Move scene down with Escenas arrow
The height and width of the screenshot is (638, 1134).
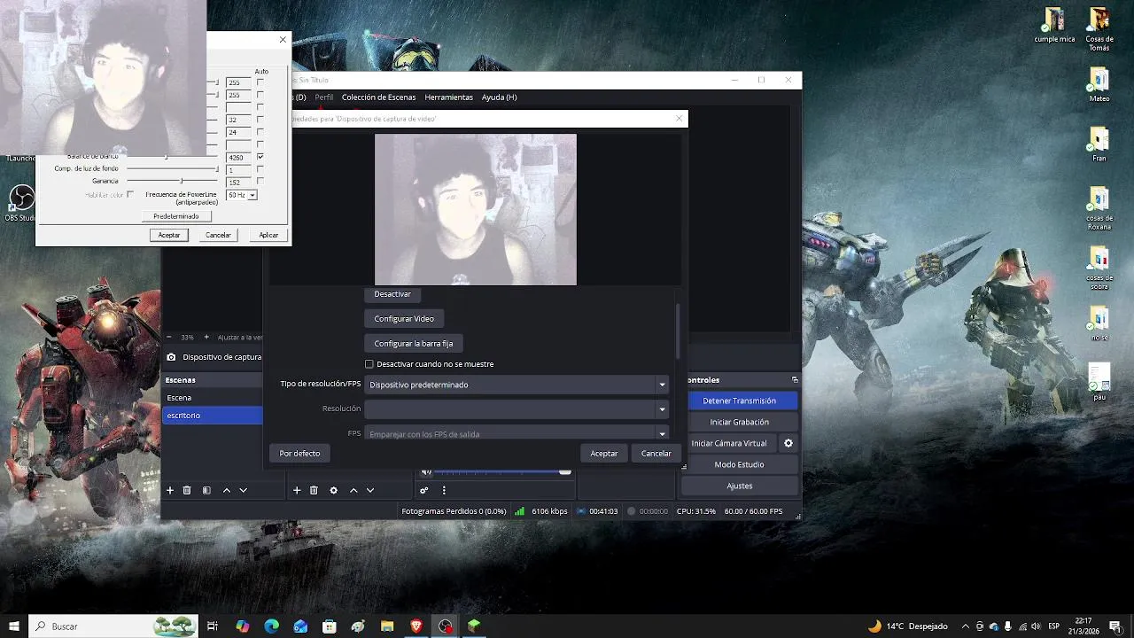point(244,490)
